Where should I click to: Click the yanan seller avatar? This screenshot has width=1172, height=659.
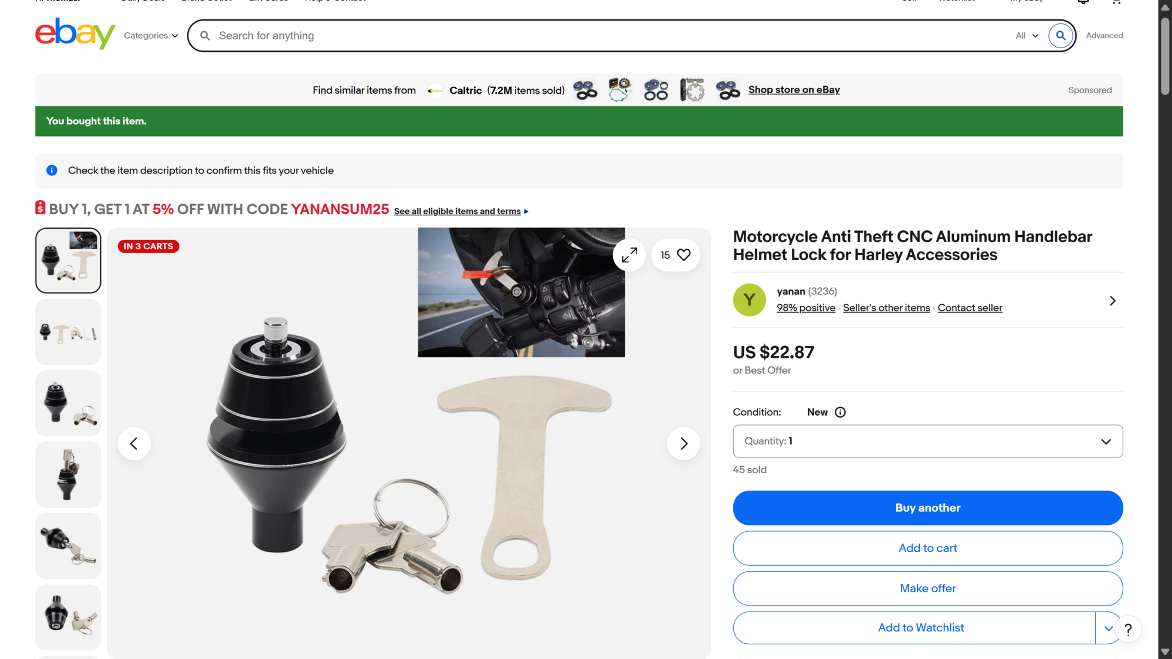pos(749,300)
